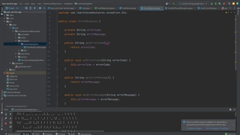The height and width of the screenshot is (135, 240).
Task: Select opened file locate target icon
Action: [x=26, y=8]
